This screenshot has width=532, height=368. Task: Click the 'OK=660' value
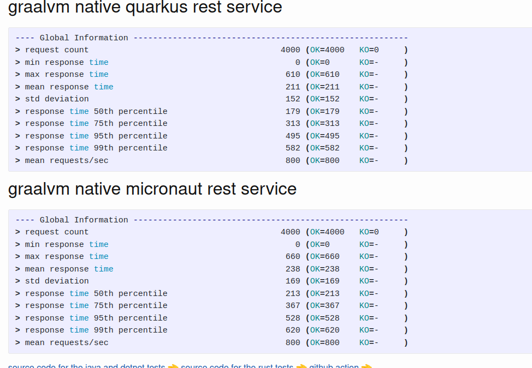(x=324, y=257)
